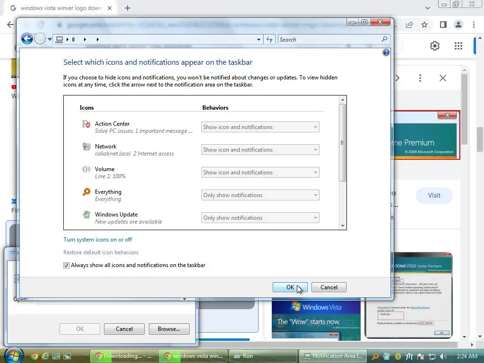Click the Network icon in the icons list
The width and height of the screenshot is (484, 363).
(x=86, y=147)
